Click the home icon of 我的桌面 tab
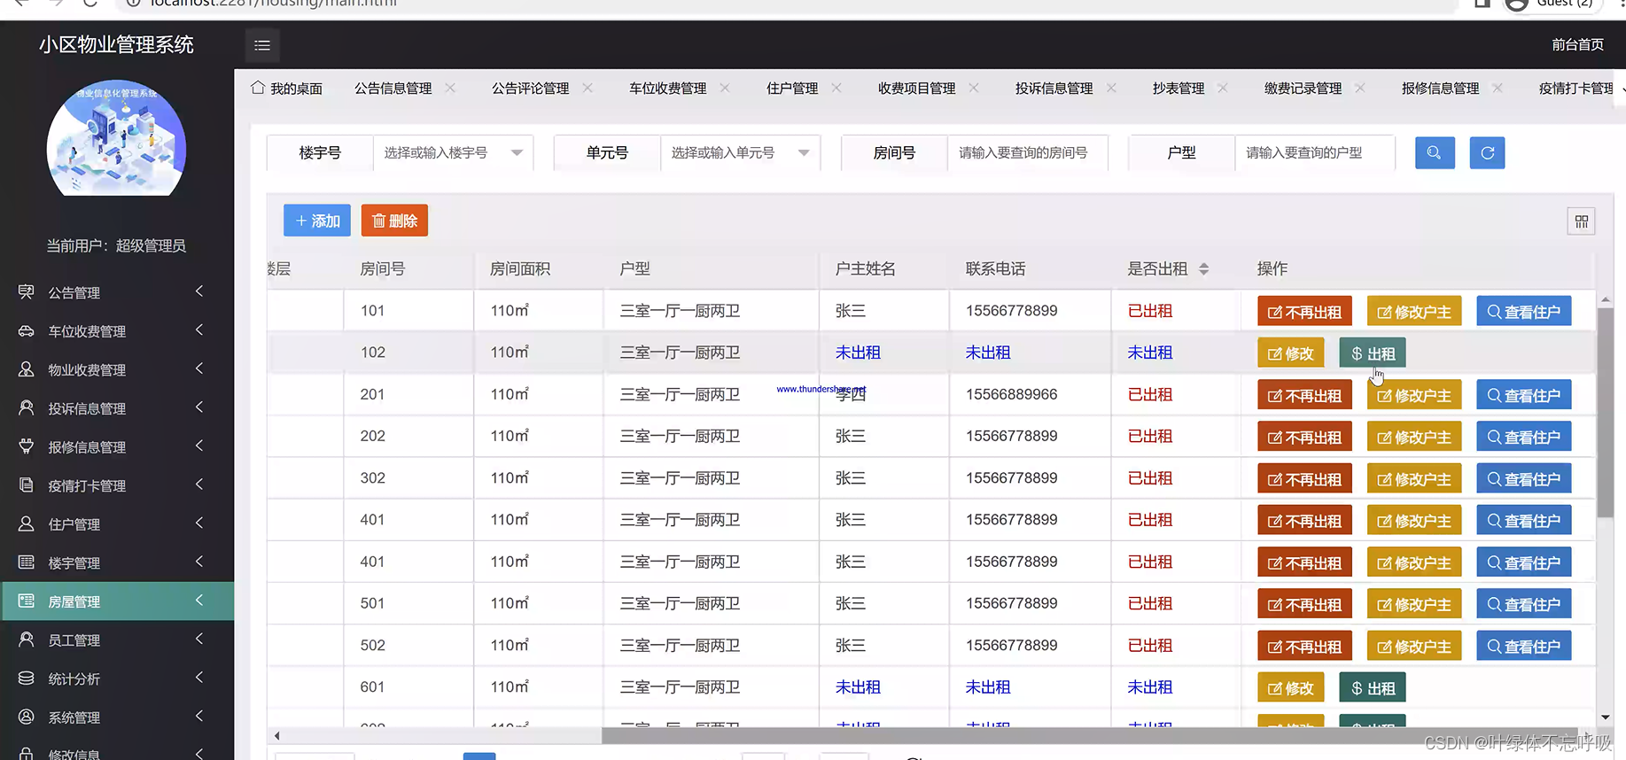Image resolution: width=1626 pixels, height=760 pixels. (258, 88)
